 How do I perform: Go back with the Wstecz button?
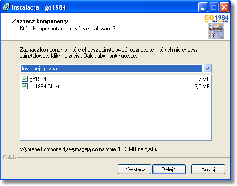click(x=134, y=169)
